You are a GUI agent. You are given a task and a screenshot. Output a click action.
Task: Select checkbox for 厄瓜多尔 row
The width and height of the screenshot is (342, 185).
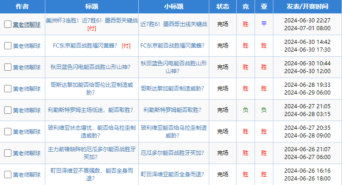click(x=8, y=153)
